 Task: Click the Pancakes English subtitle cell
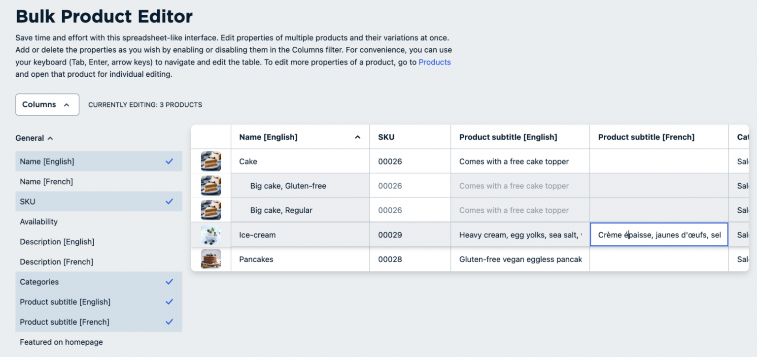pyautogui.click(x=520, y=259)
